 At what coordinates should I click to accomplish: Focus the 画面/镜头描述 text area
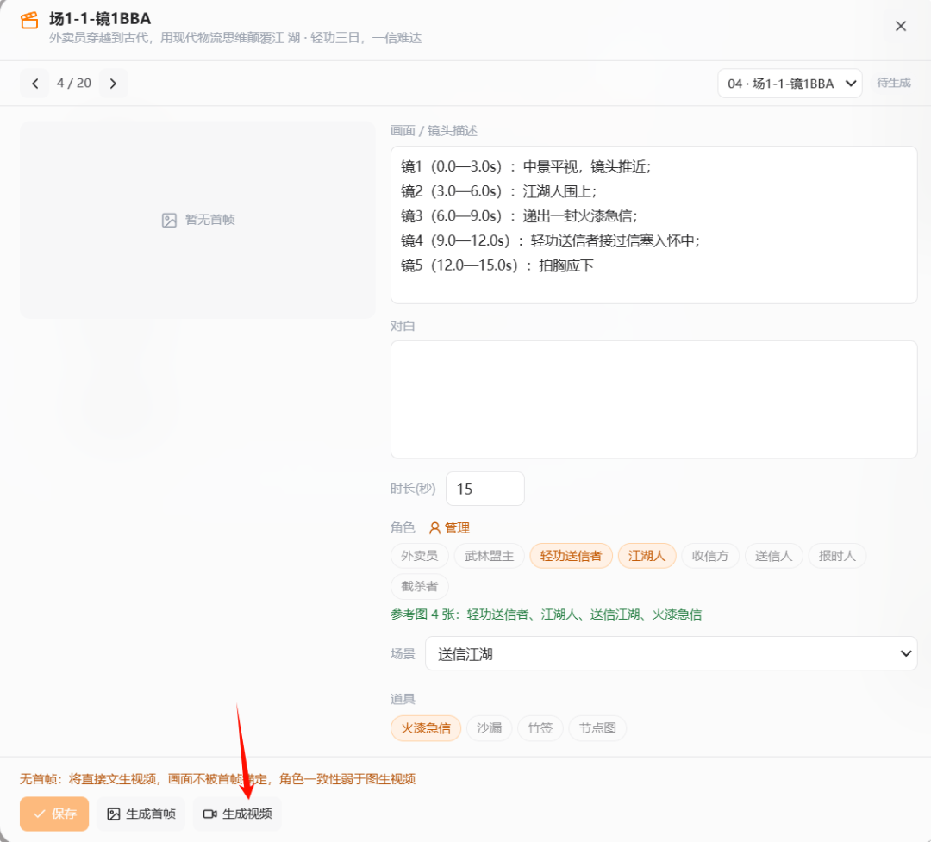tap(653, 225)
